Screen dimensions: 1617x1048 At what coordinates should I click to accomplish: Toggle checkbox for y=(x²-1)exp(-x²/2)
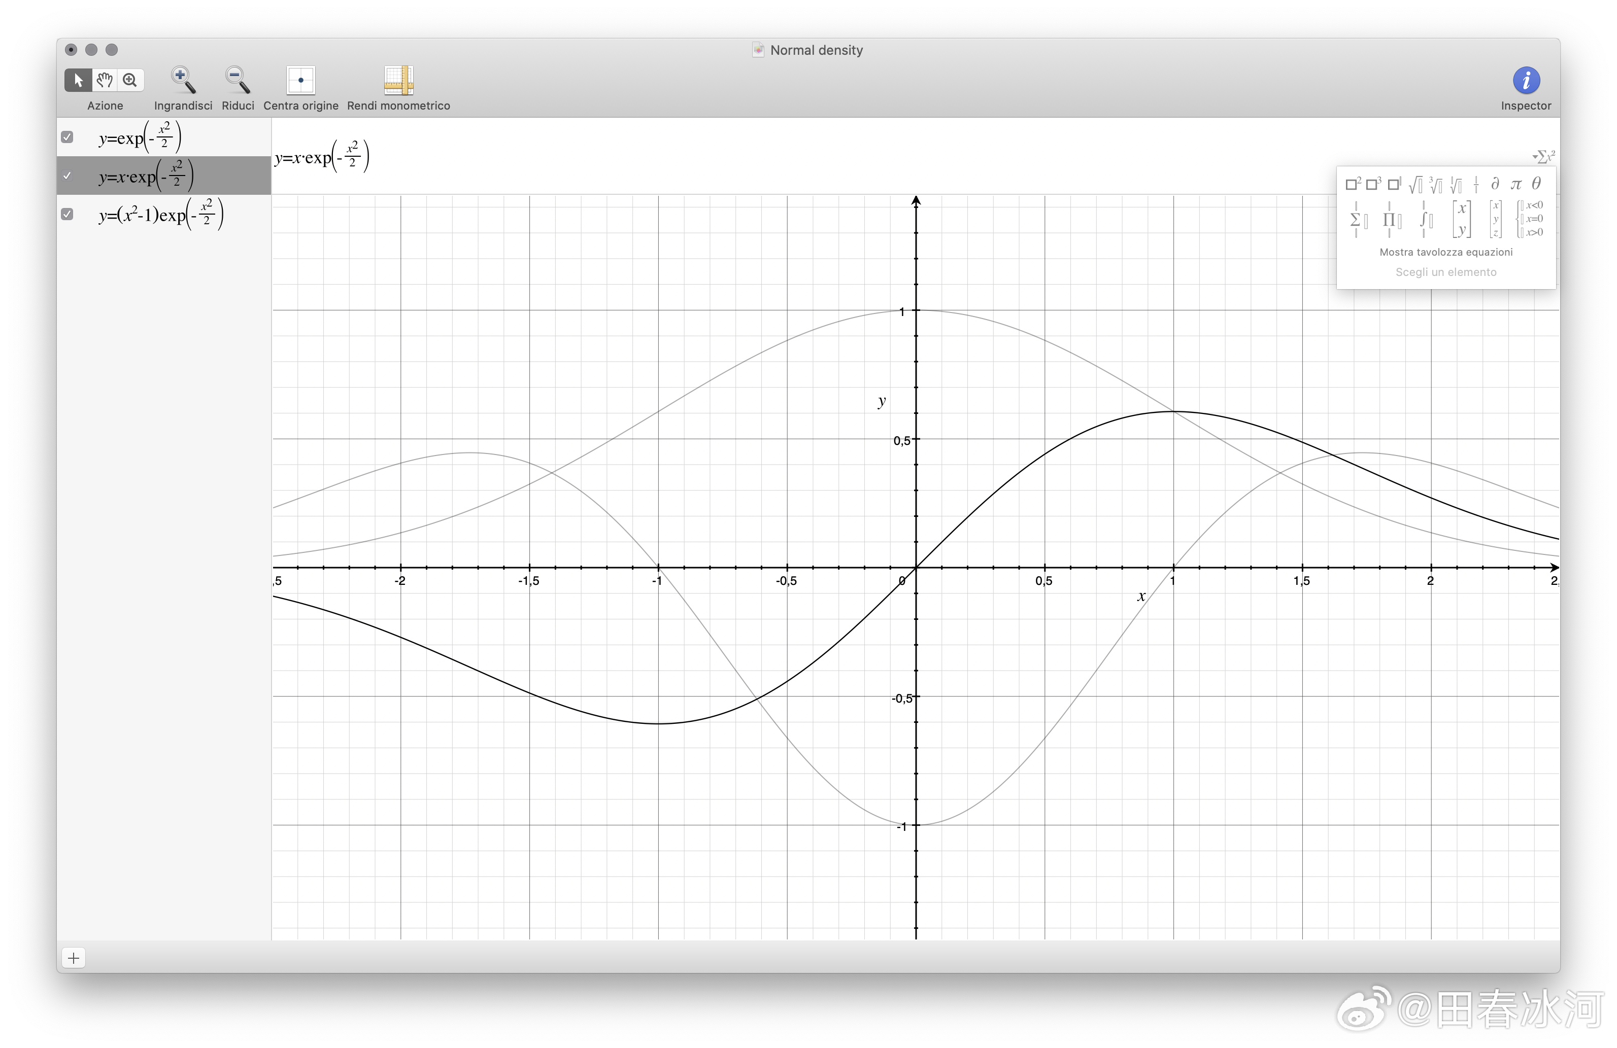click(x=68, y=215)
